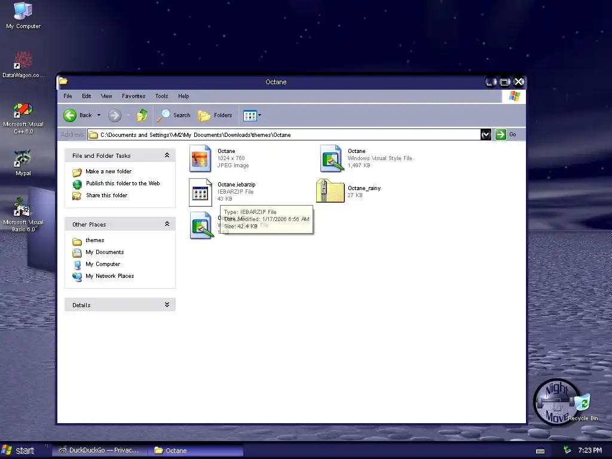Click the Octane_rainy file name
This screenshot has height=459, width=612.
coord(364,188)
